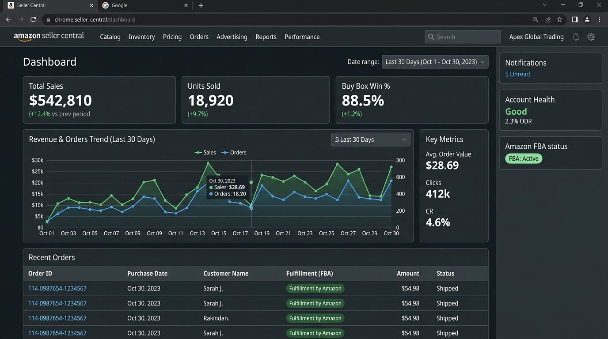
Task: Click the share icon in the address bar
Action: pyautogui.click(x=547, y=19)
